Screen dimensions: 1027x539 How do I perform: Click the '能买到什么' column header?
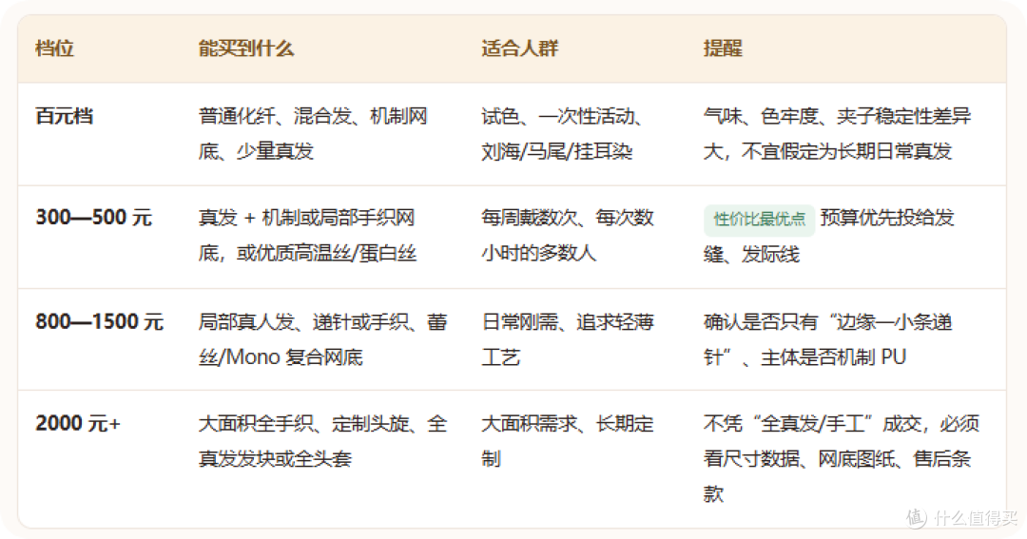pos(246,48)
